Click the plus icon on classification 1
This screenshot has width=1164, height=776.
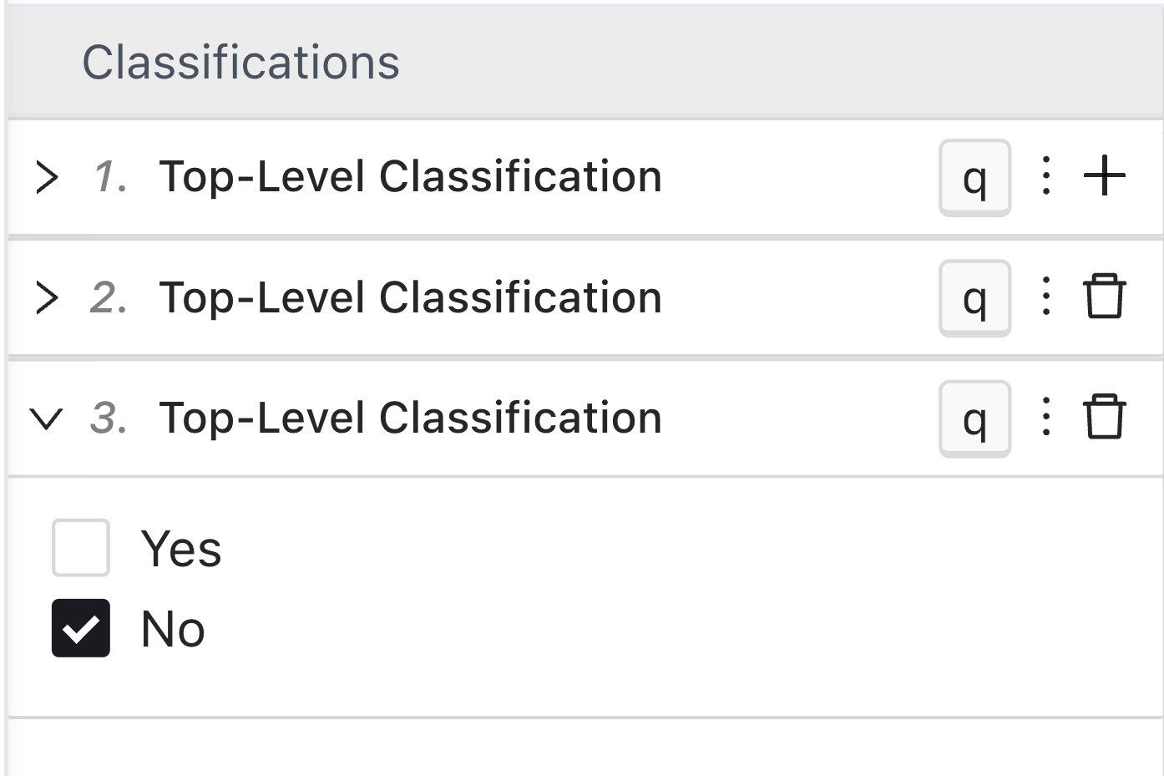point(1104,176)
